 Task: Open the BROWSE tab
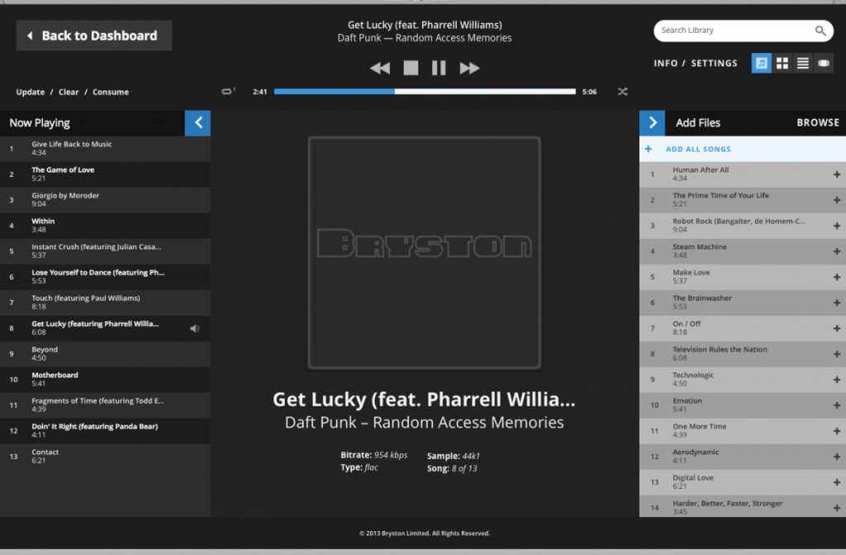pyautogui.click(x=818, y=123)
